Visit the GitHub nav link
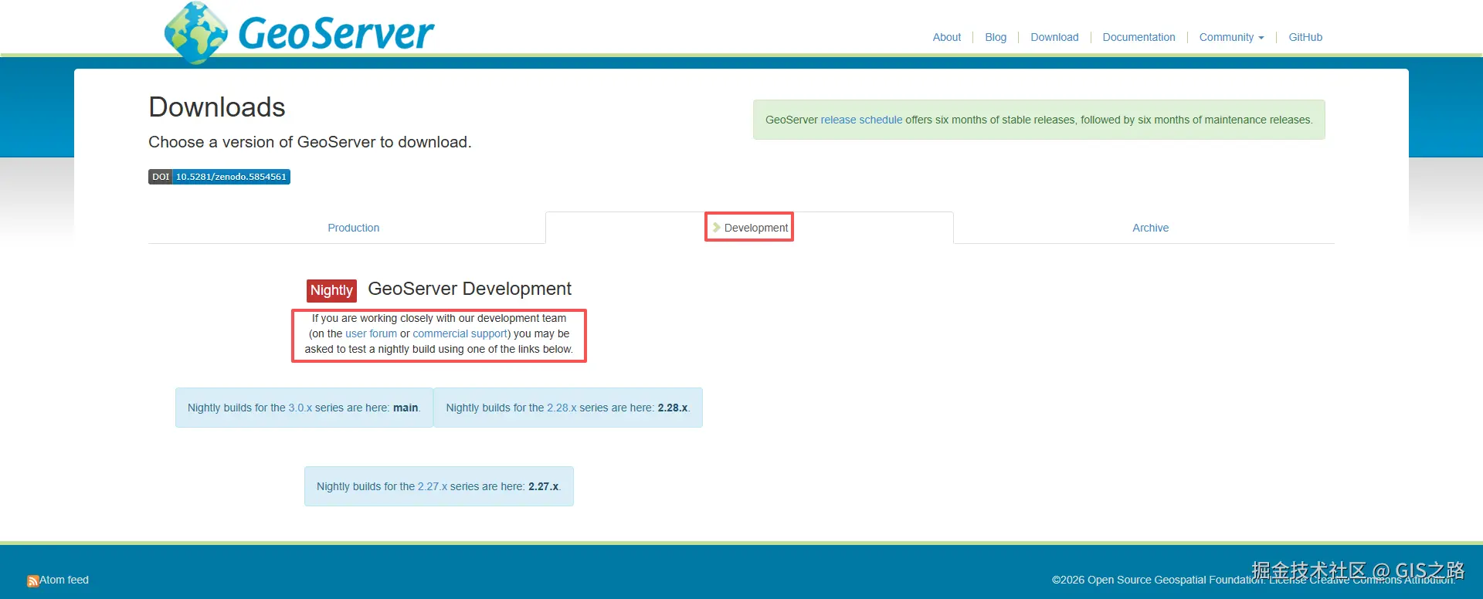This screenshot has height=599, width=1483. coord(1305,37)
